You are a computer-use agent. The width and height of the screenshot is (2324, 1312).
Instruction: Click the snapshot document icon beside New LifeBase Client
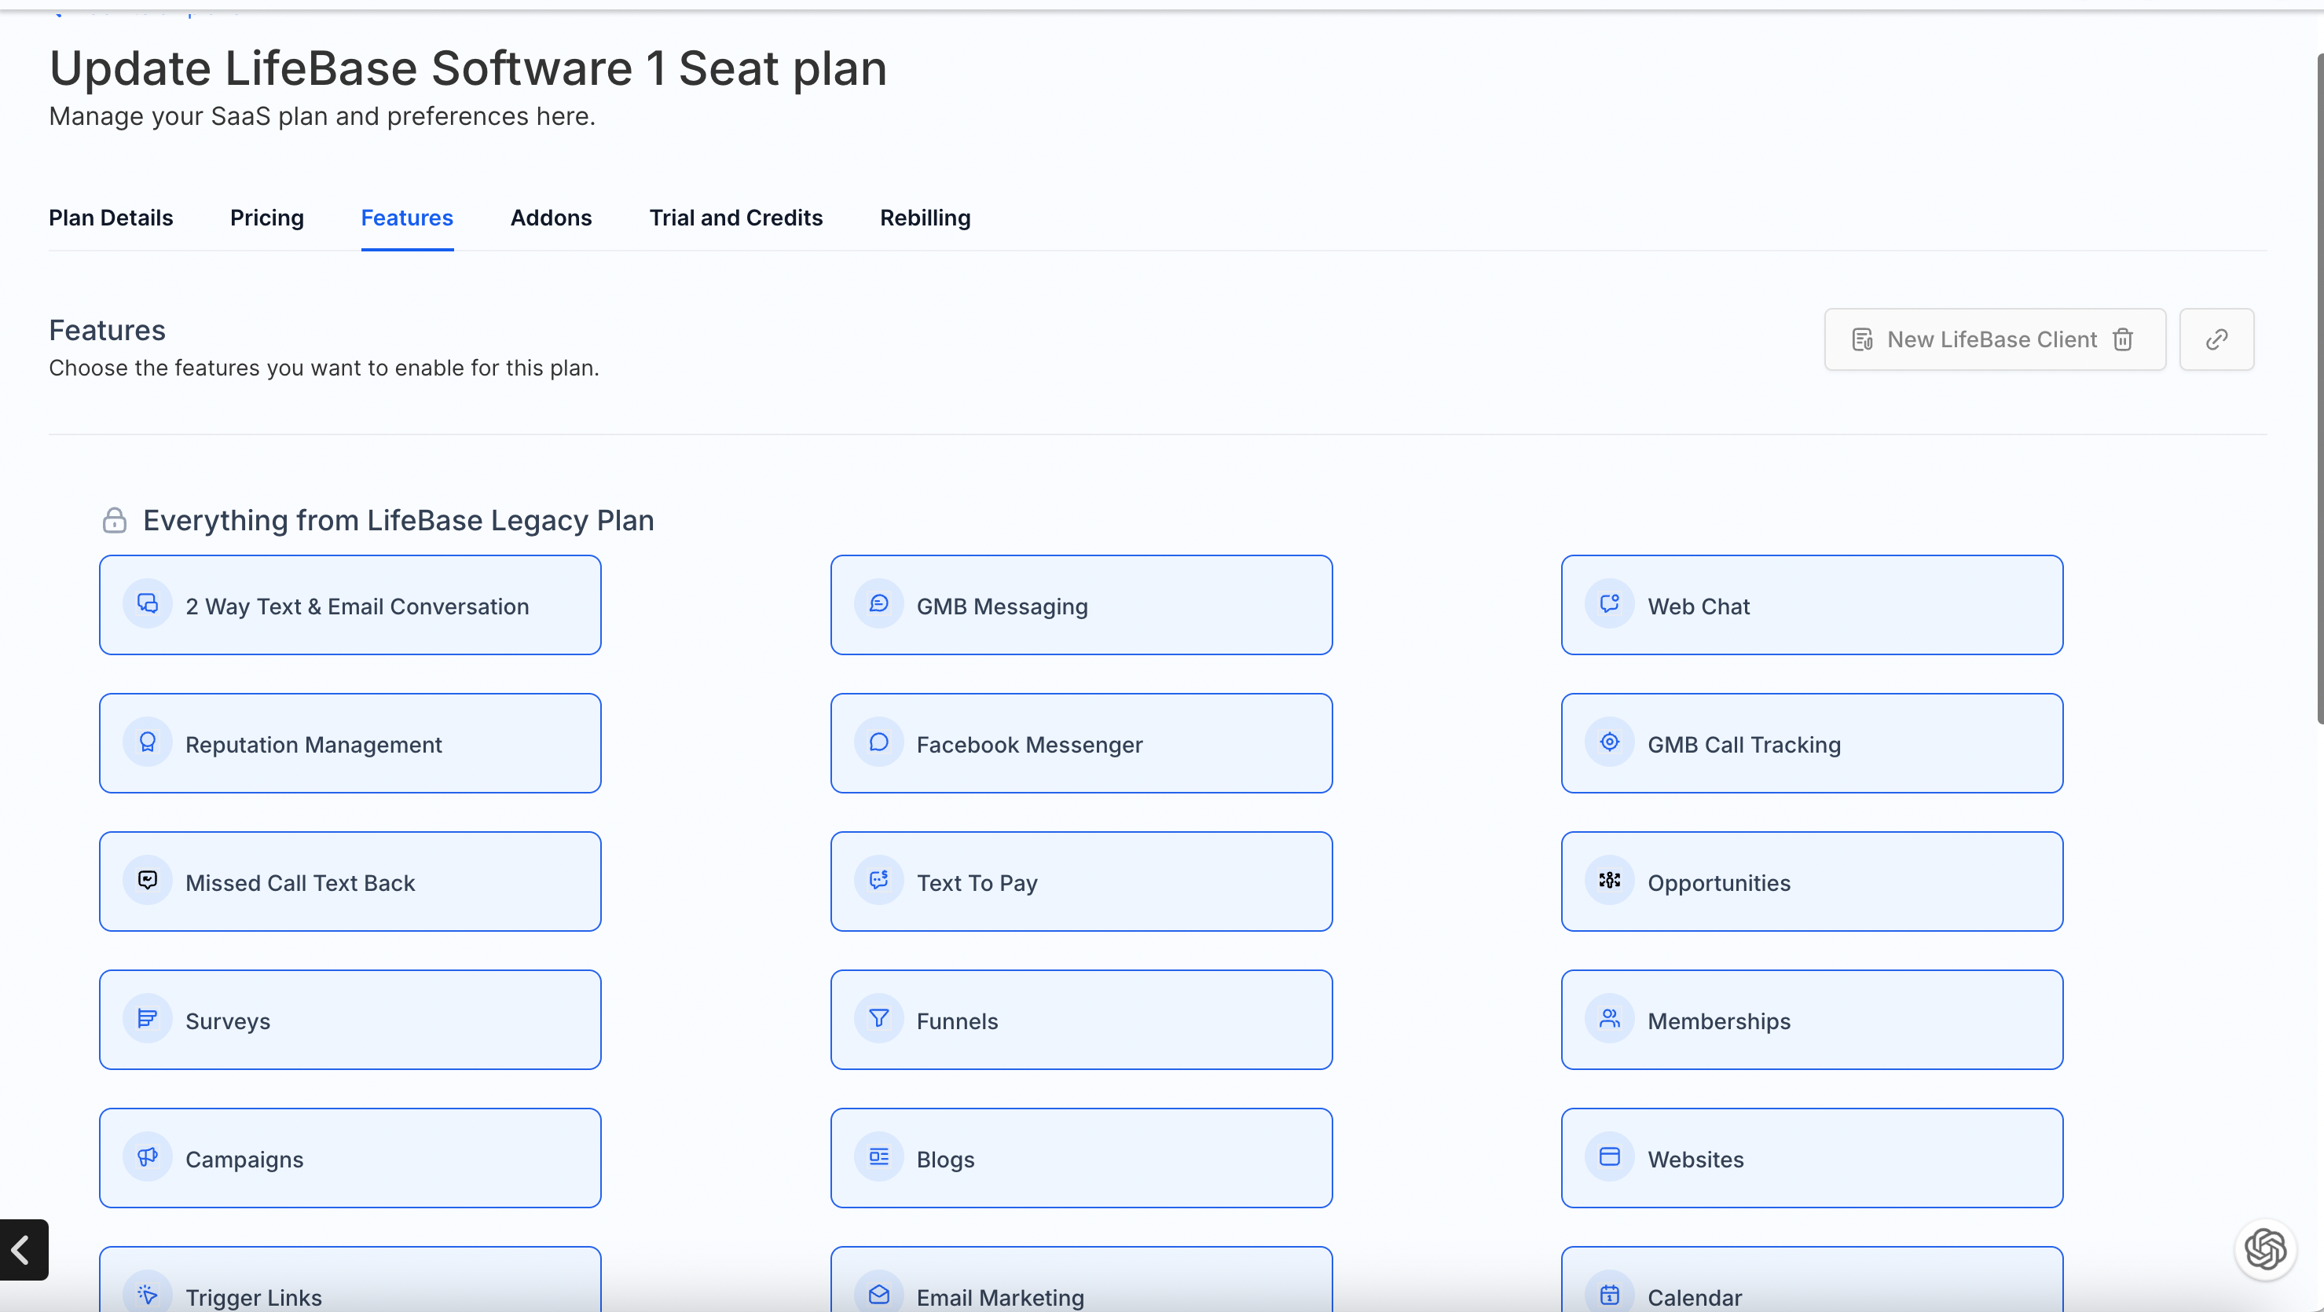tap(1862, 339)
